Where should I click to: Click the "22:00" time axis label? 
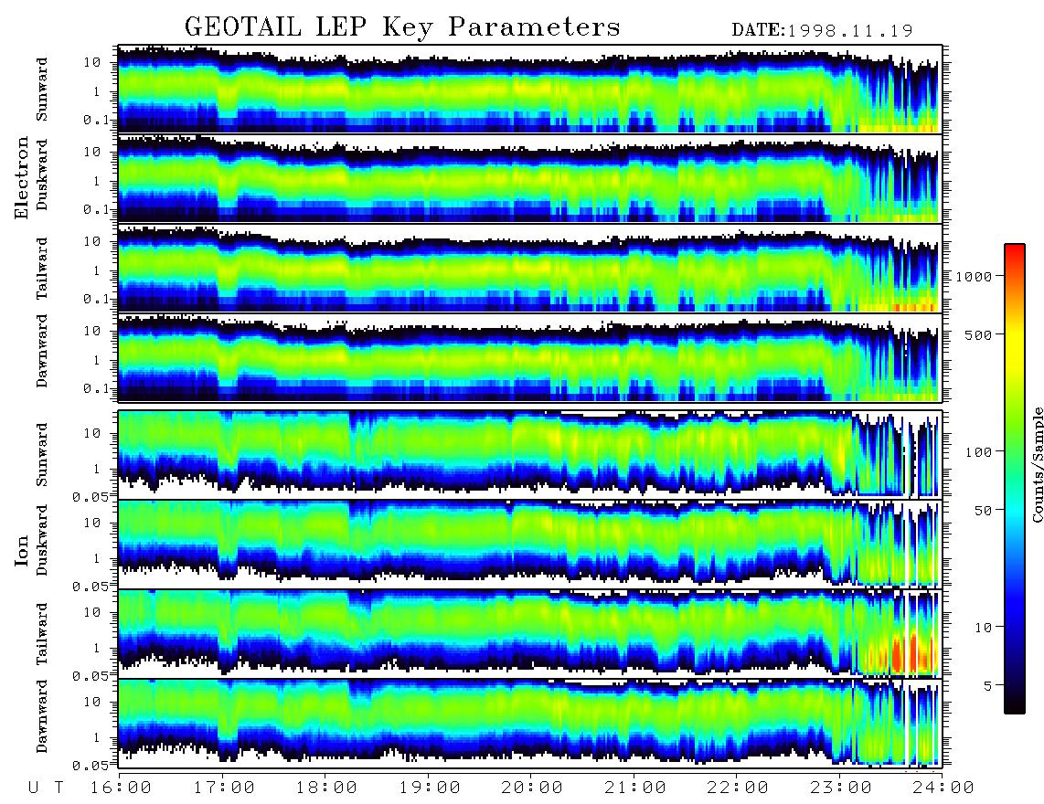pyautogui.click(x=739, y=788)
